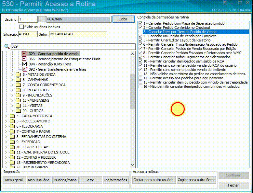Enable permission 14 acesso aos pedidos para agrupamento
This screenshot has width=253, height=193.
click(x=140, y=78)
